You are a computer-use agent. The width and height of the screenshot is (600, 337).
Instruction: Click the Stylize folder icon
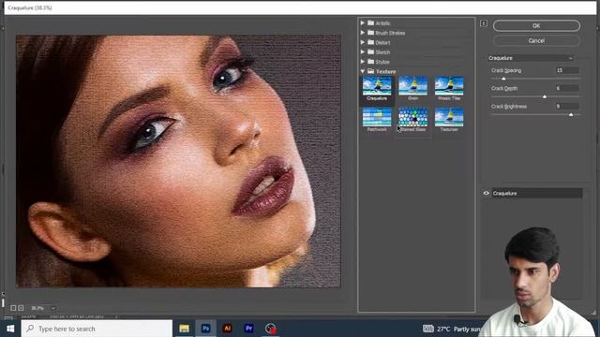click(x=371, y=61)
